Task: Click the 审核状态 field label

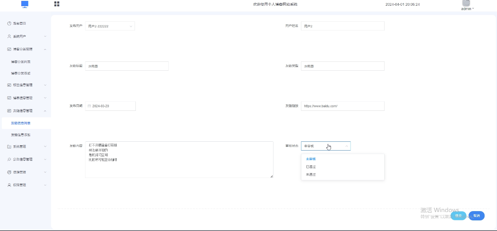Action: click(292, 146)
